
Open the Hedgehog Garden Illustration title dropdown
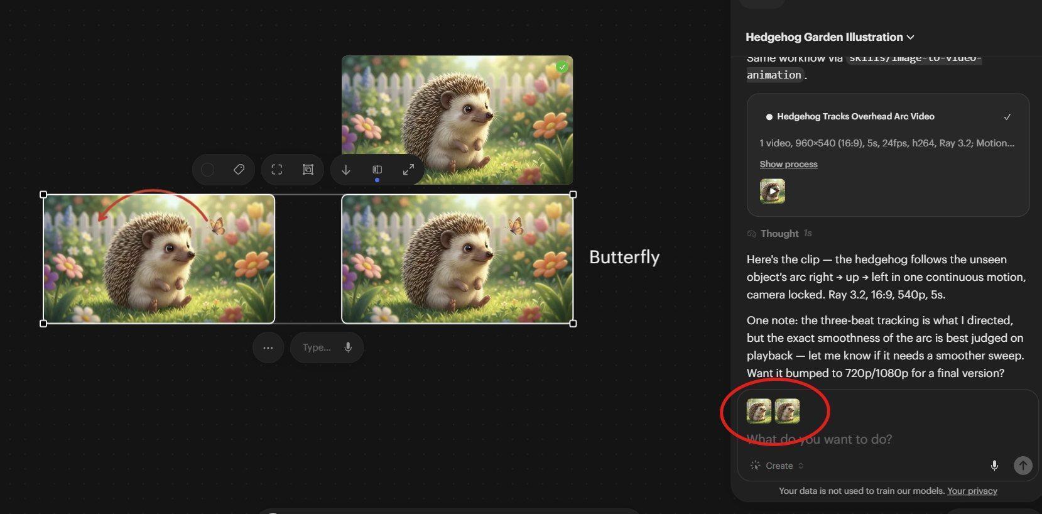[x=830, y=37]
